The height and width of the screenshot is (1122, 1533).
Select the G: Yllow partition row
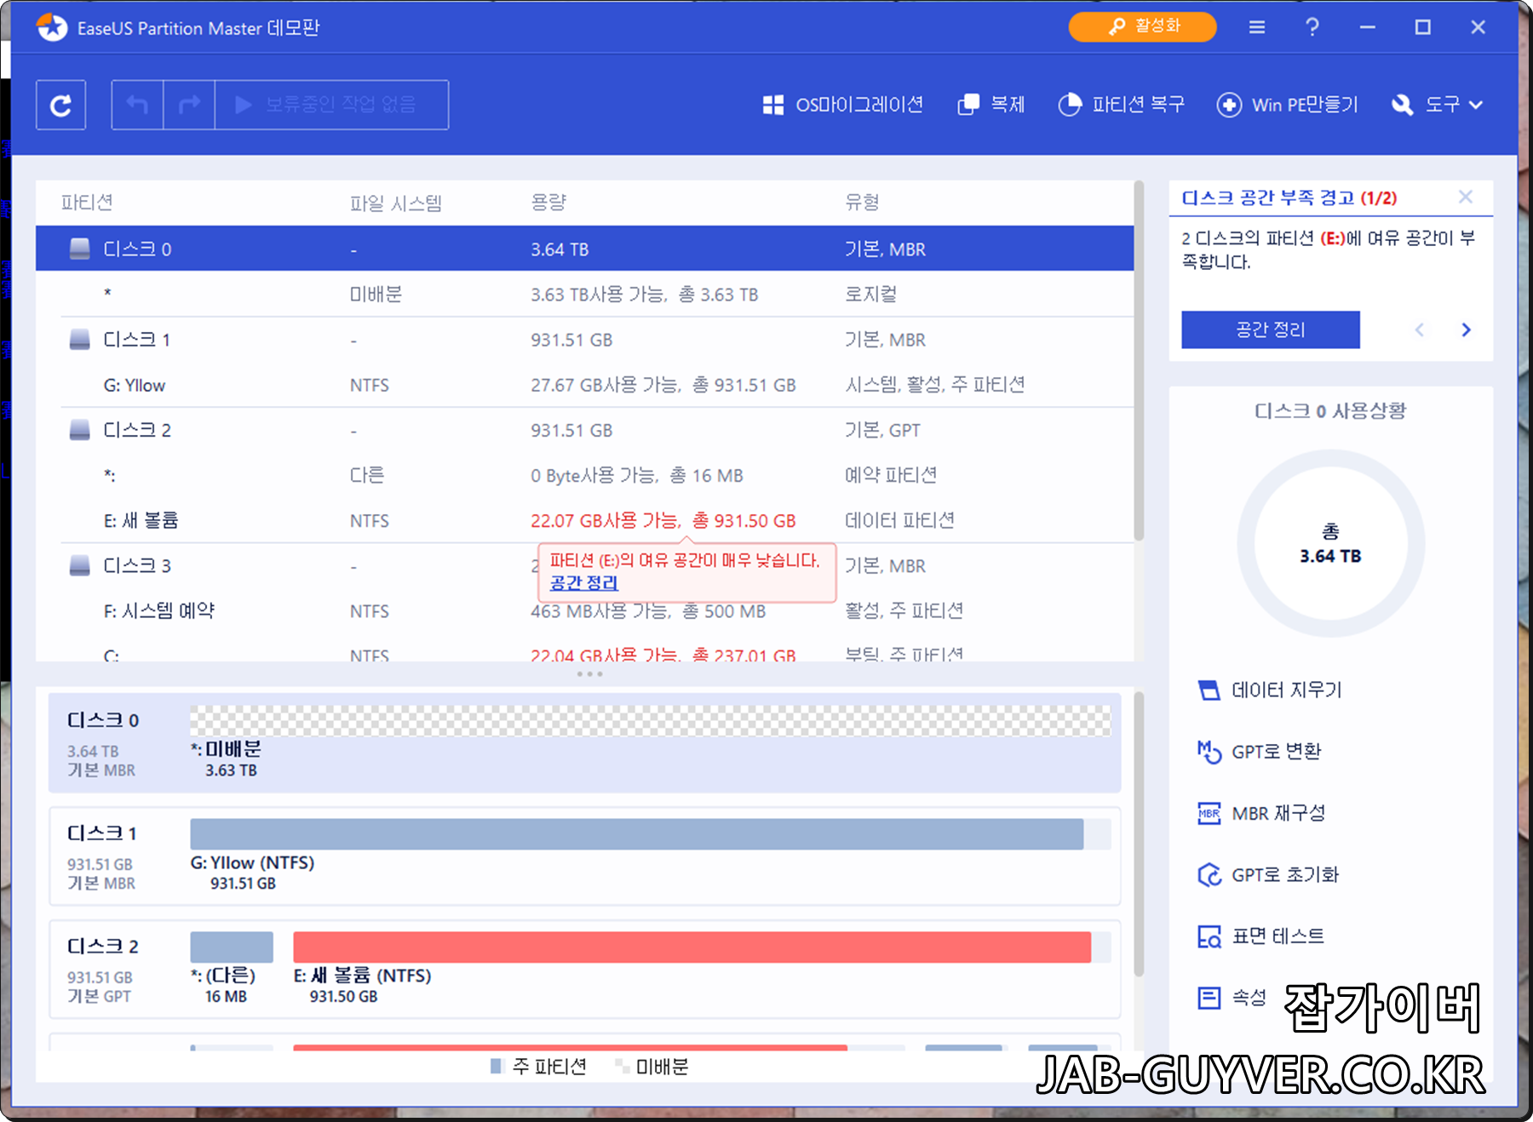tap(584, 385)
